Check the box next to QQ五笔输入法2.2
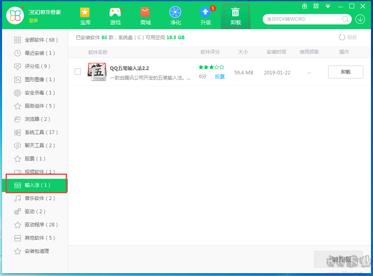Image resolution: width=373 pixels, height=276 pixels. click(x=77, y=72)
